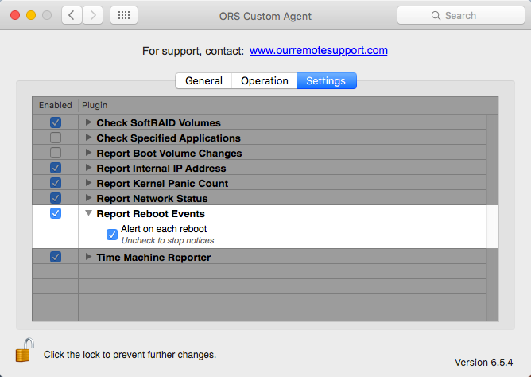Viewport: 531px width, 377px height.
Task: Click inside the Search field
Action: (x=461, y=16)
